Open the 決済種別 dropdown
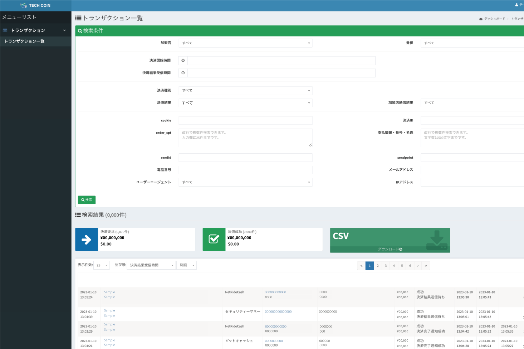This screenshot has height=349, width=524. point(245,91)
